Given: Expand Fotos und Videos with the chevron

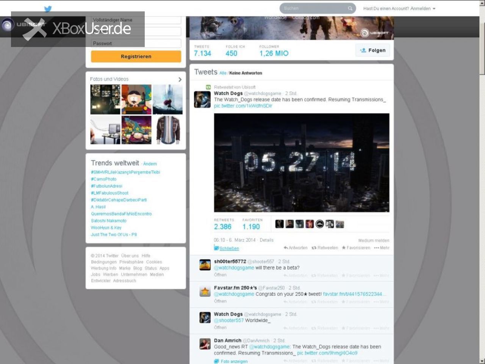Looking at the screenshot, I should point(180,79).
